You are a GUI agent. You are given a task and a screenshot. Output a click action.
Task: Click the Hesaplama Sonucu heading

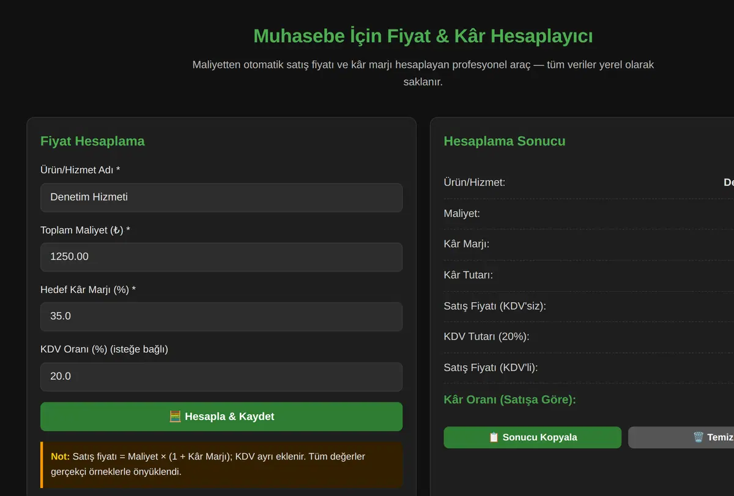coord(505,141)
